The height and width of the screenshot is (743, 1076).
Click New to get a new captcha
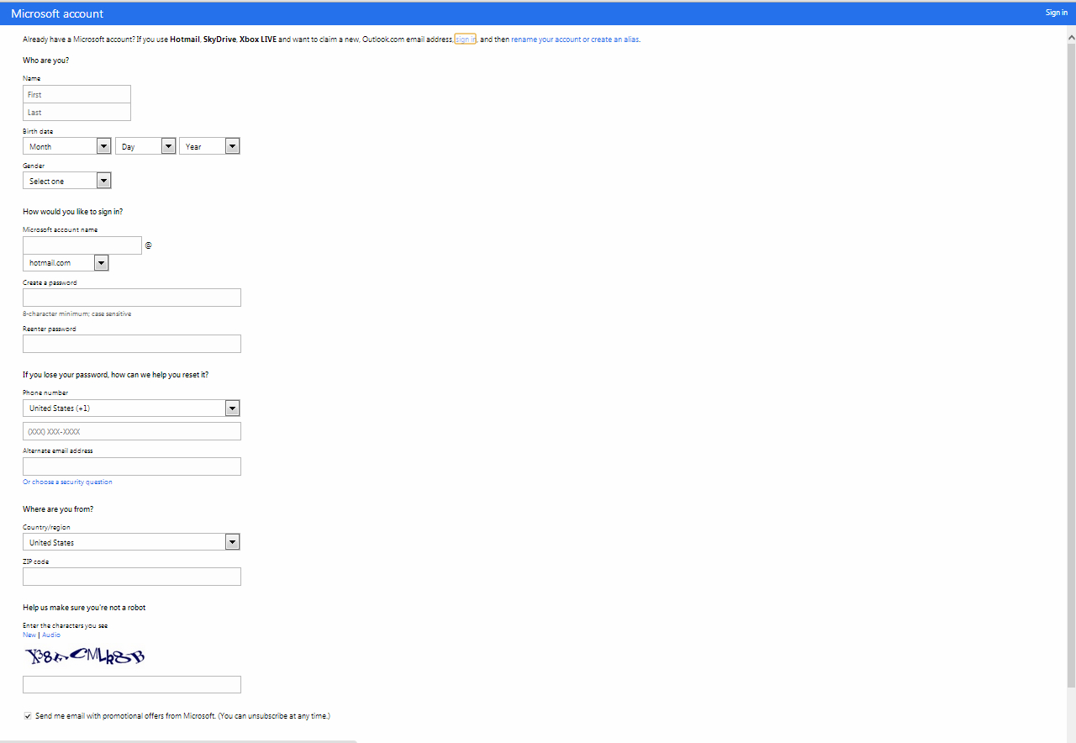(x=29, y=635)
